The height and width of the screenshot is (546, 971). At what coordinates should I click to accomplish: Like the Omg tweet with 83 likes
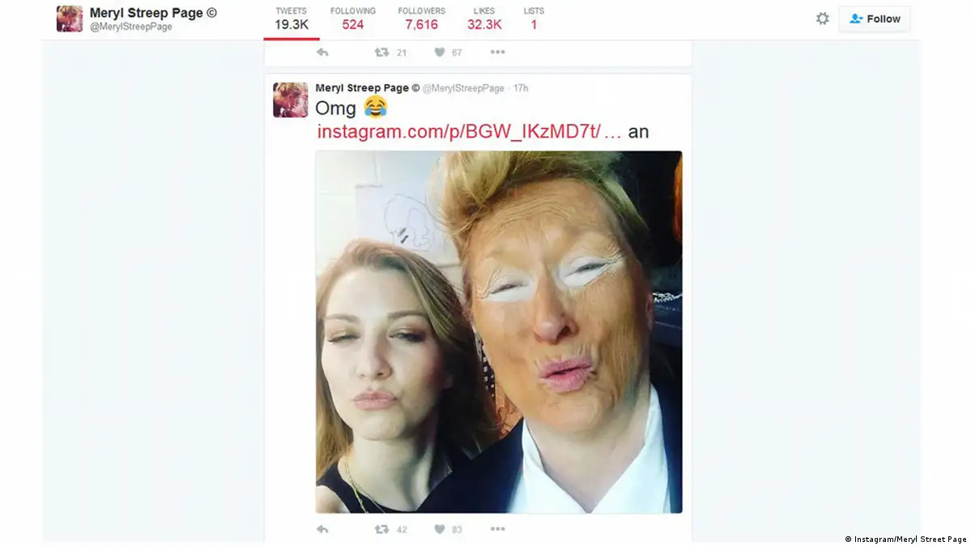(x=440, y=529)
